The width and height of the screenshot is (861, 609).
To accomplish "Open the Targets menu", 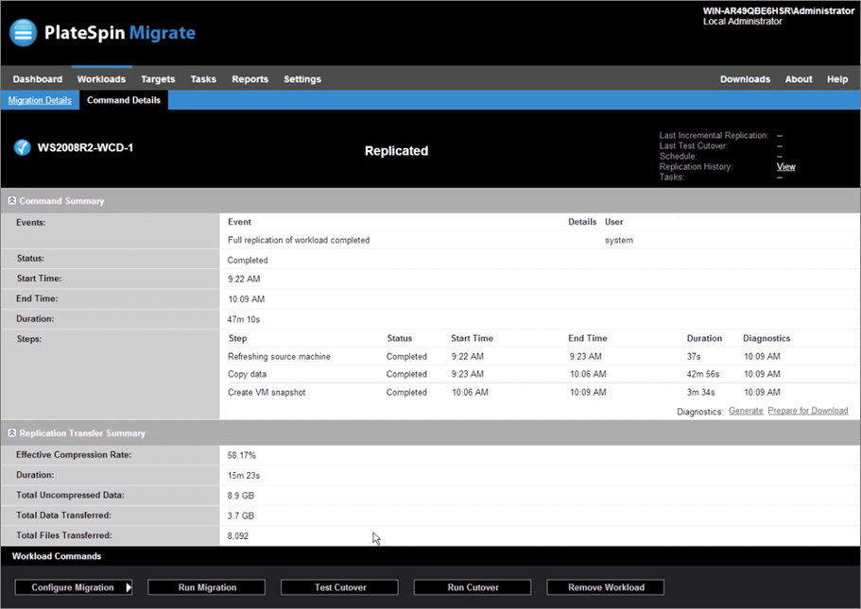I will (158, 79).
